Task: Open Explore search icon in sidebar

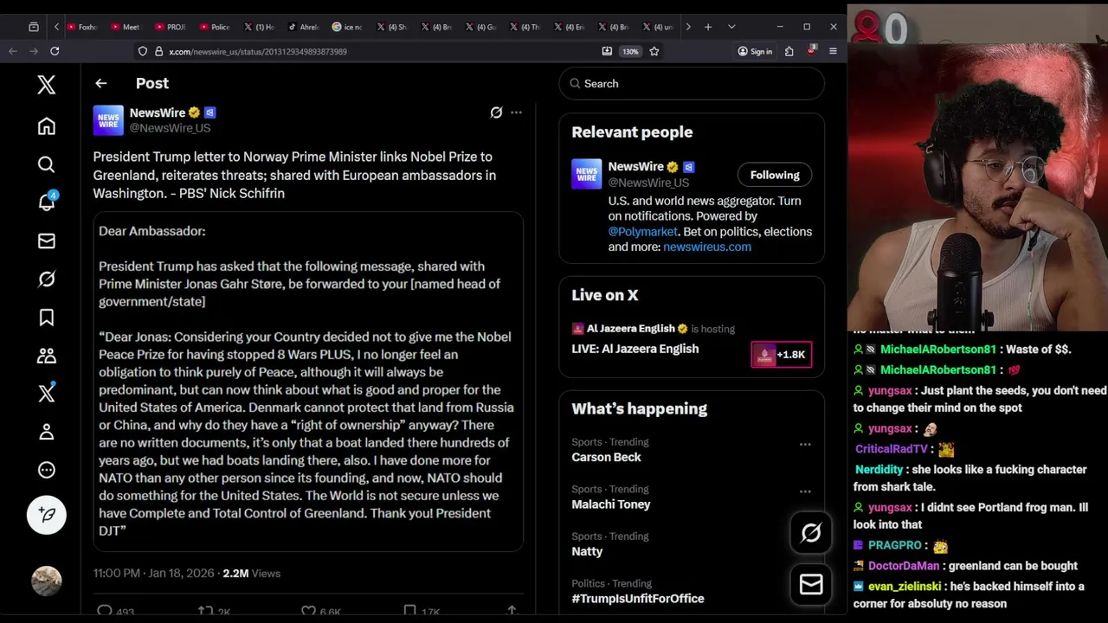Action: click(47, 164)
